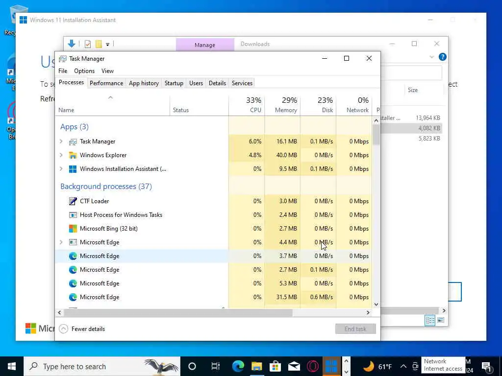Image resolution: width=502 pixels, height=376 pixels.
Task: Open the File menu in Task Manager
Action: (63, 70)
